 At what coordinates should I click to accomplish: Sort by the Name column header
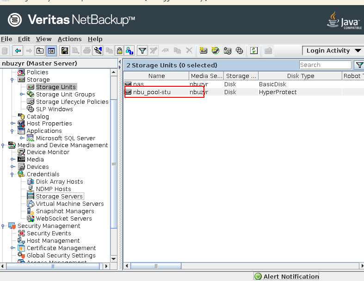click(x=156, y=76)
